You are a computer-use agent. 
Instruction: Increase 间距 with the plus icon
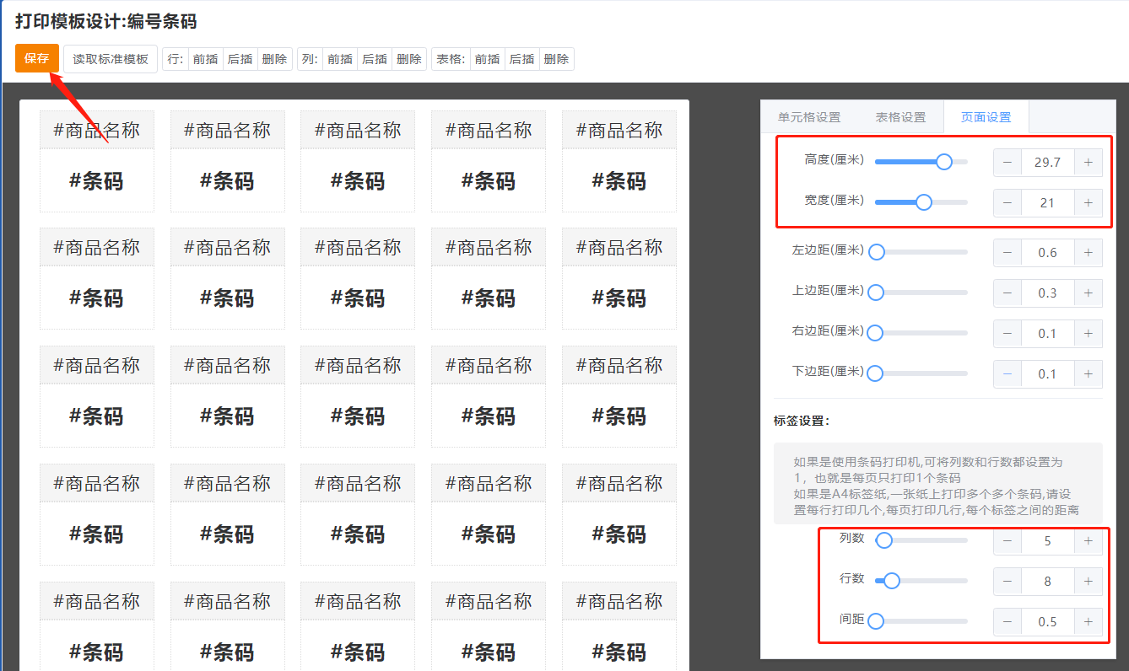coord(1088,621)
